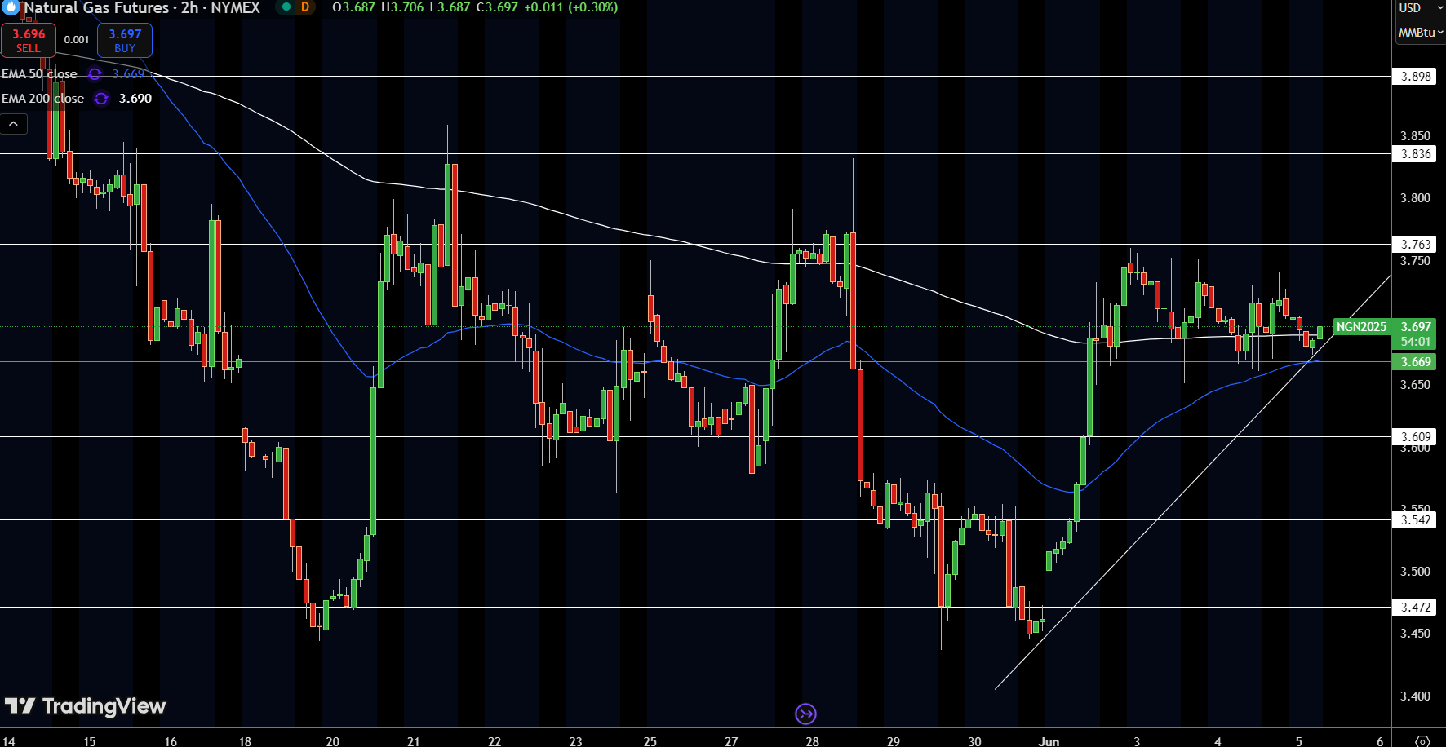Click the 0.001 spread value
The image size is (1446, 747).
(x=77, y=40)
